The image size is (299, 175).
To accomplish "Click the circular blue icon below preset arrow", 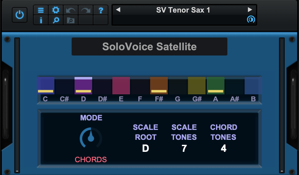I will [x=251, y=19].
